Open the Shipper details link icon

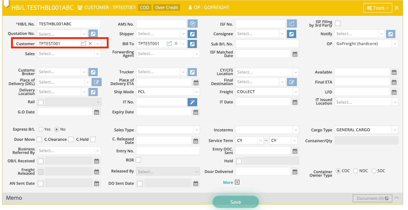pos(192,34)
